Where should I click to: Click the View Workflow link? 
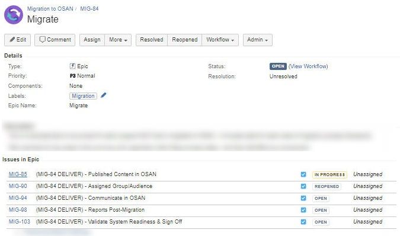pyautogui.click(x=308, y=66)
